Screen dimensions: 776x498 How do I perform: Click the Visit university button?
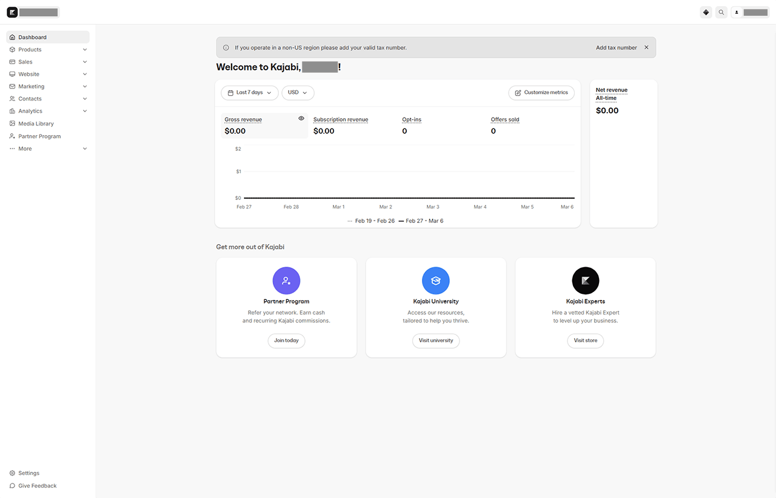436,340
